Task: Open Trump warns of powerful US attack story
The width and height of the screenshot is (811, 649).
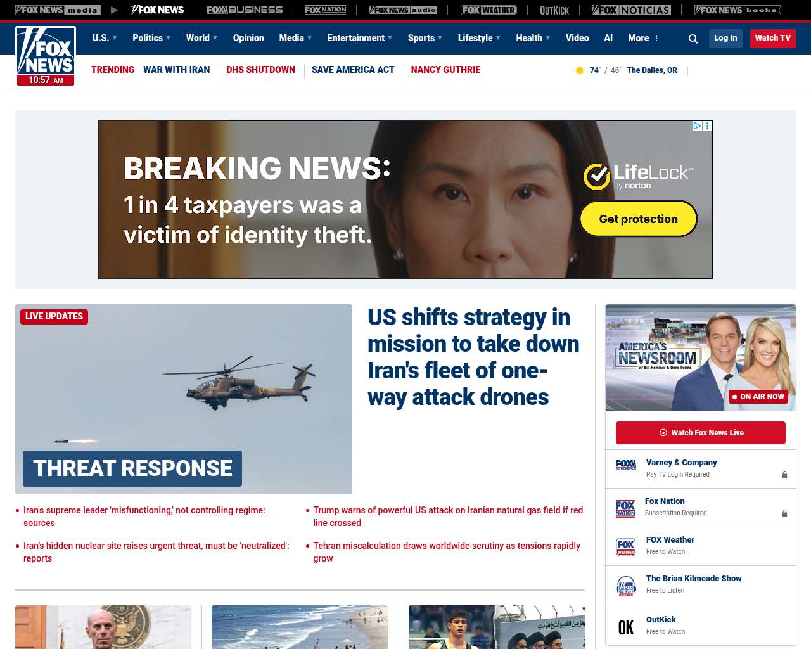Action: pyautogui.click(x=448, y=517)
